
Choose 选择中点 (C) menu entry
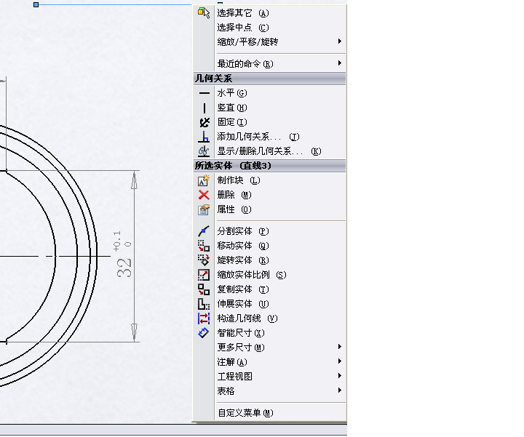coord(270,28)
